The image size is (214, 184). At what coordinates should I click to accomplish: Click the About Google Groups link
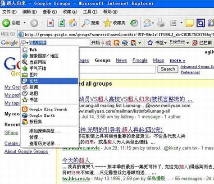[26, 152]
